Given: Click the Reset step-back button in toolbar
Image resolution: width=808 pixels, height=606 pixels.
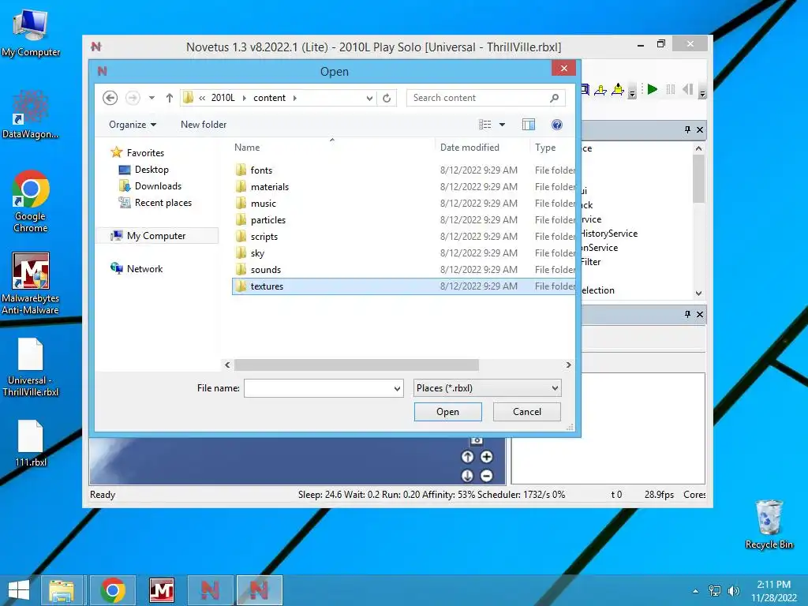Looking at the screenshot, I should pos(688,90).
